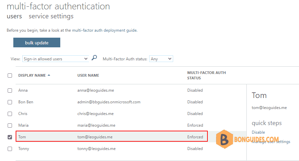Click Bon Ben's Disabled status cell

195,102
